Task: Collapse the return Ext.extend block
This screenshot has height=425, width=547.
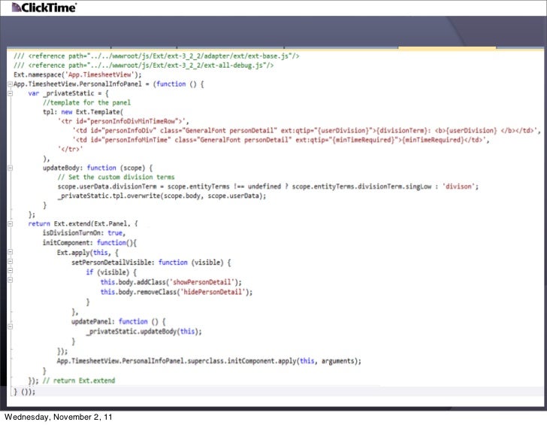Action: tap(10, 224)
